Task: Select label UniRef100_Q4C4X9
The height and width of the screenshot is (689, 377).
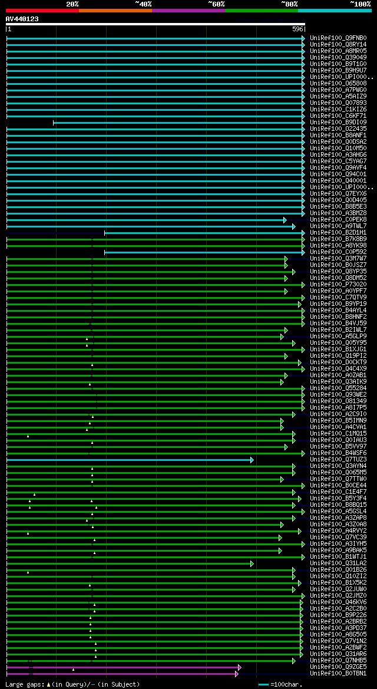Action: 338,369
